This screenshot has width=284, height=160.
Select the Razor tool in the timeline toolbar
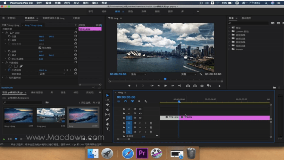tap(107, 109)
